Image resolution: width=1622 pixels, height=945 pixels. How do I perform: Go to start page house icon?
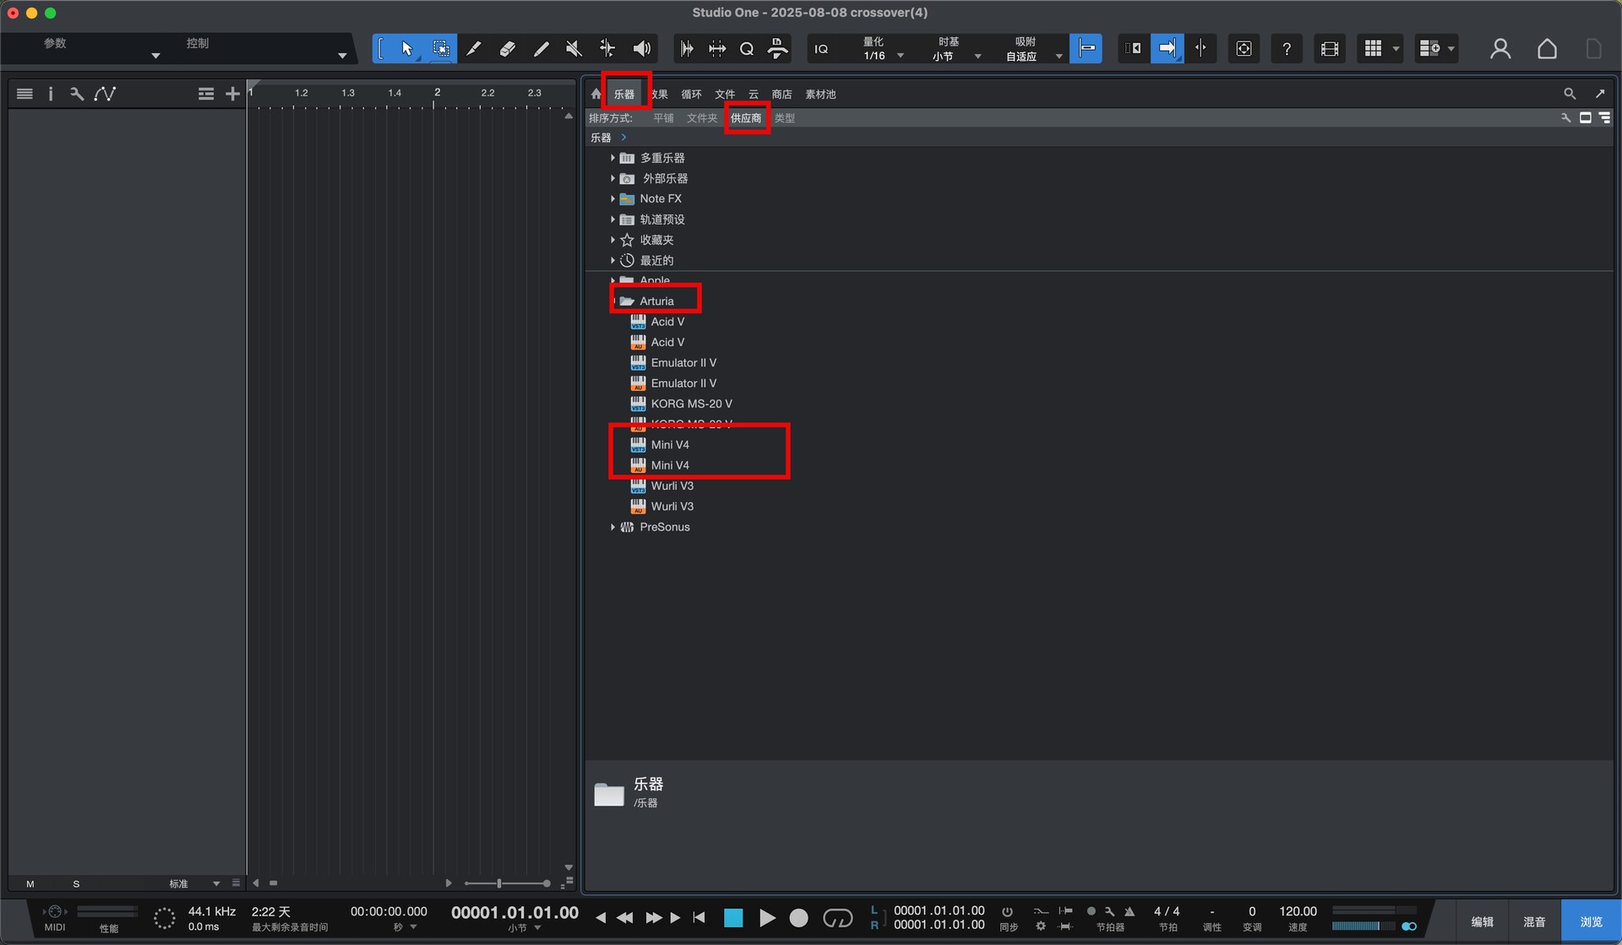(x=1547, y=49)
